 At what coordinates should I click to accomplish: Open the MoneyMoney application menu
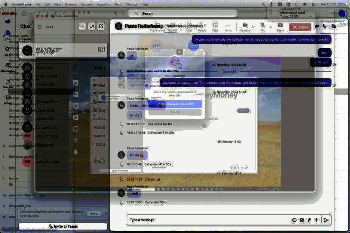coord(22,4)
